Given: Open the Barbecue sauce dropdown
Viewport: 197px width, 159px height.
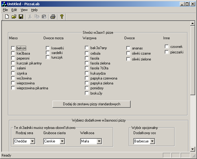Looking at the screenshot, I should click(152, 141).
